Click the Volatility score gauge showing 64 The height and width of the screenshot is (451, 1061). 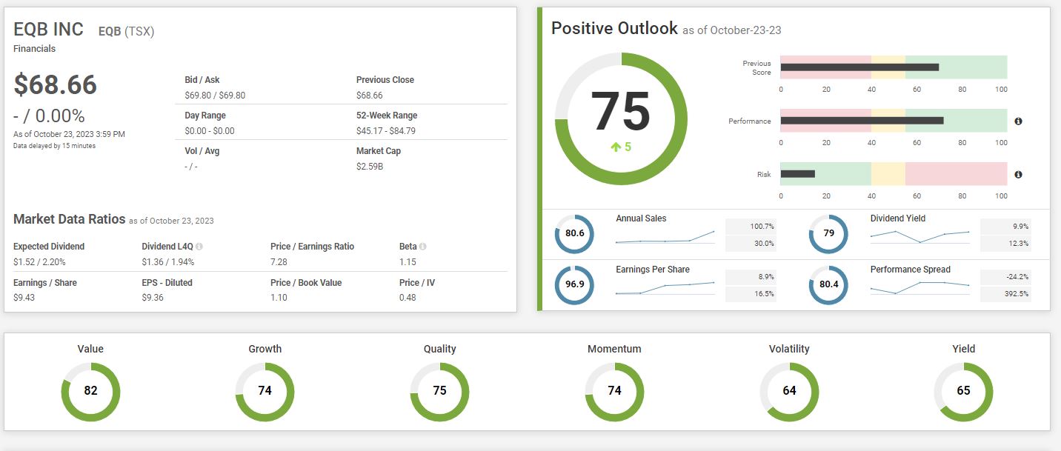click(789, 391)
